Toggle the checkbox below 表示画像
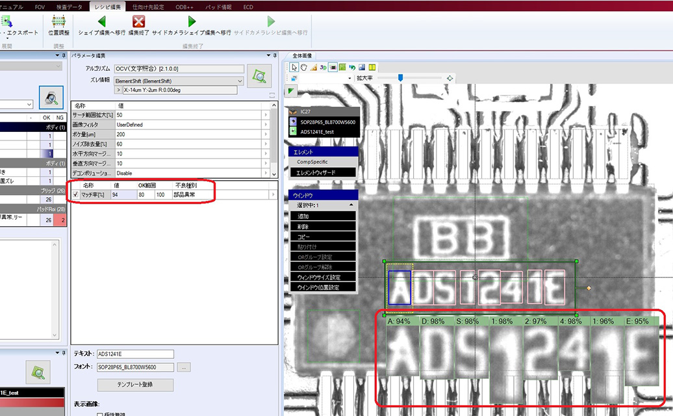 point(100,414)
